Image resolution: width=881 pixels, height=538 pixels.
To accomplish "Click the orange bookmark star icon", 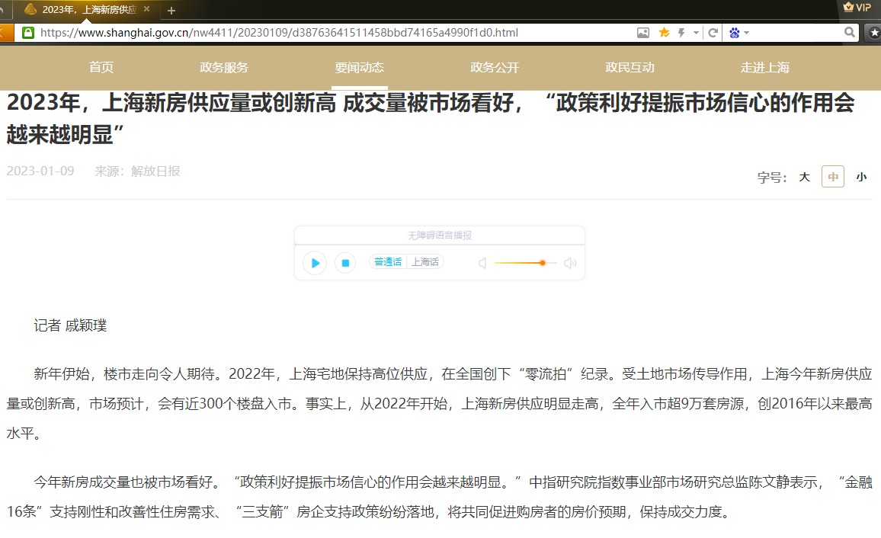I will 664,33.
